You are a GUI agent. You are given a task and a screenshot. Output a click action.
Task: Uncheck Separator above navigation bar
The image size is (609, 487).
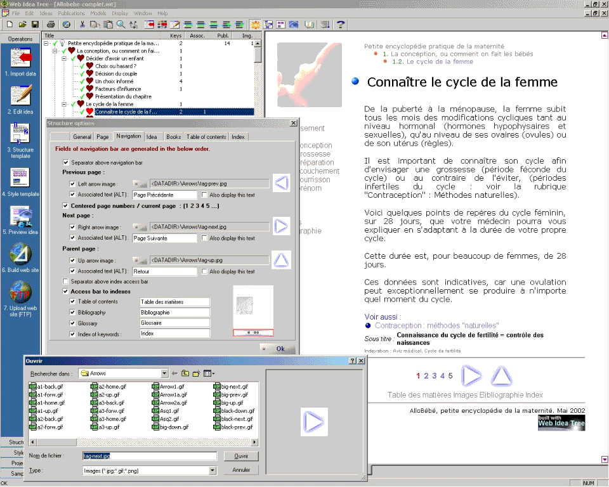click(x=66, y=163)
